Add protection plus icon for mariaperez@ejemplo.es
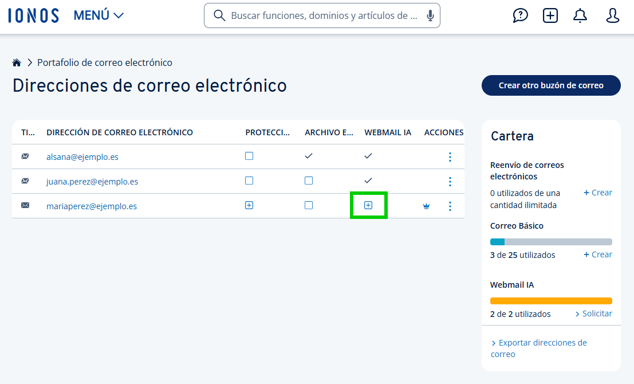Image resolution: width=634 pixels, height=384 pixels. (x=249, y=205)
